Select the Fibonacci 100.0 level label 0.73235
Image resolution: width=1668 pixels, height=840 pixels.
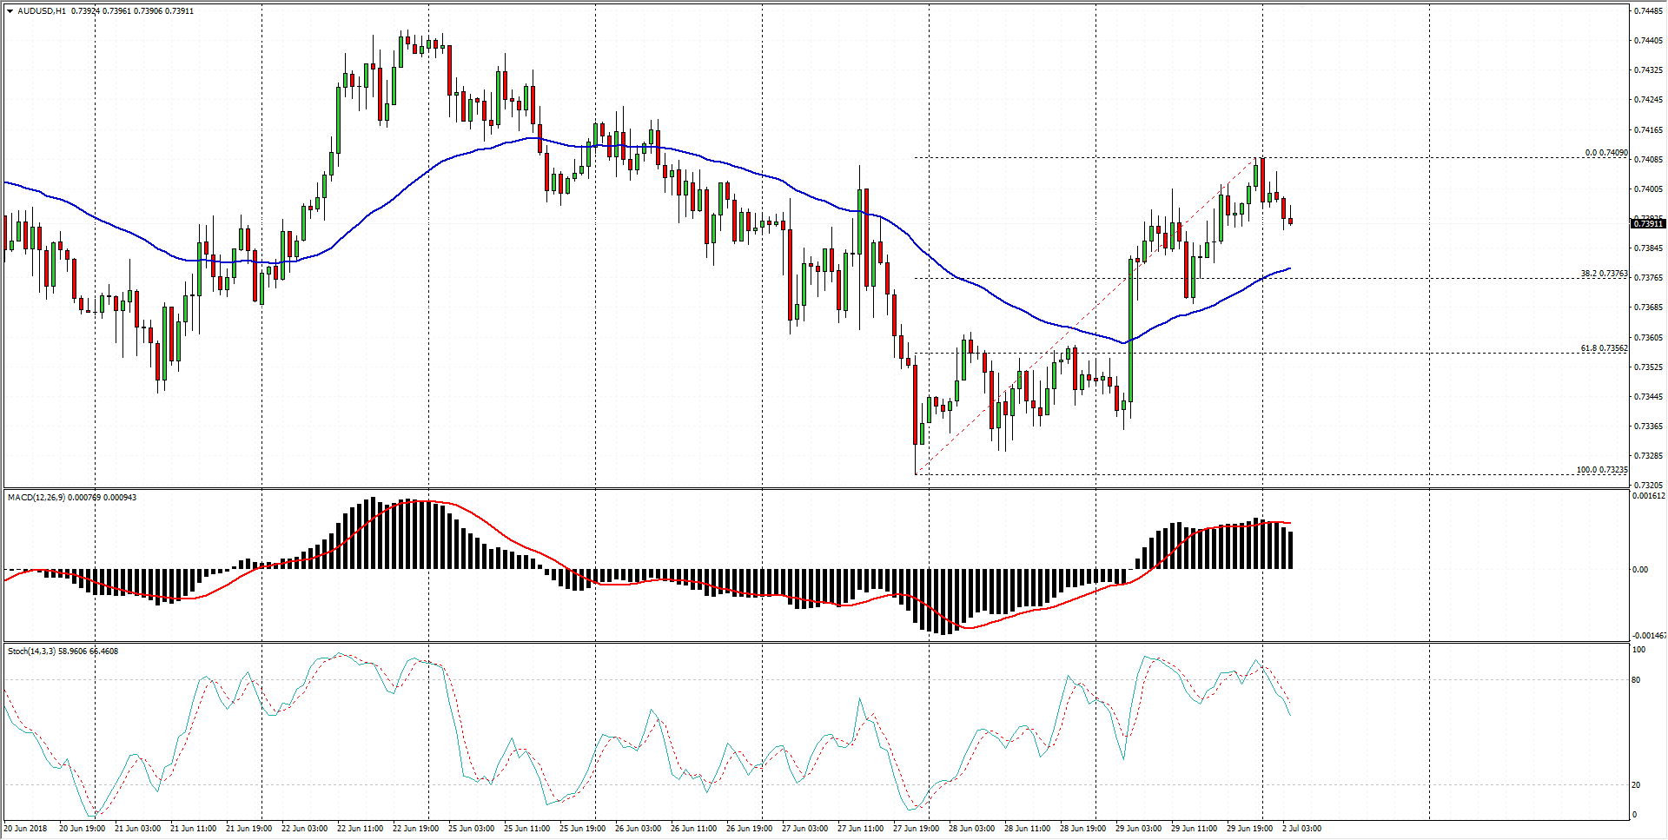pos(1602,470)
